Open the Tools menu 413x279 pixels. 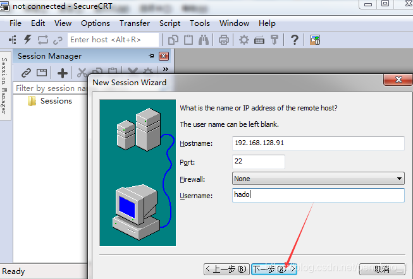[x=200, y=23]
